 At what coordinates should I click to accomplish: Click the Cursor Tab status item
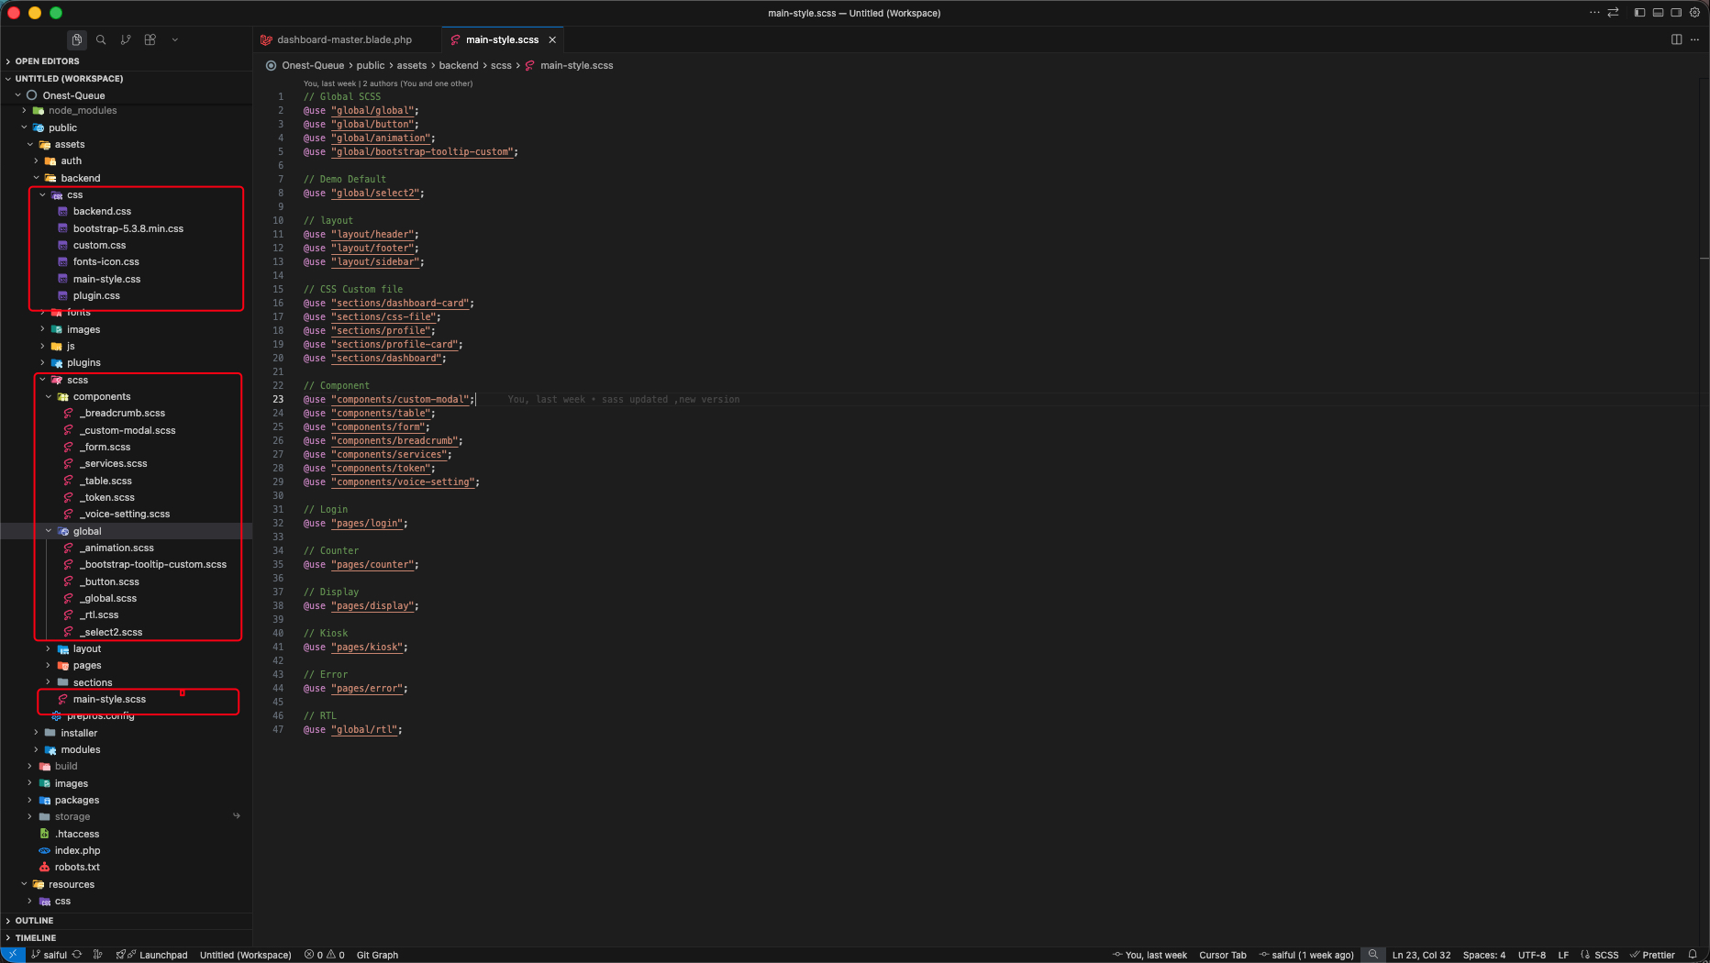pyautogui.click(x=1222, y=955)
